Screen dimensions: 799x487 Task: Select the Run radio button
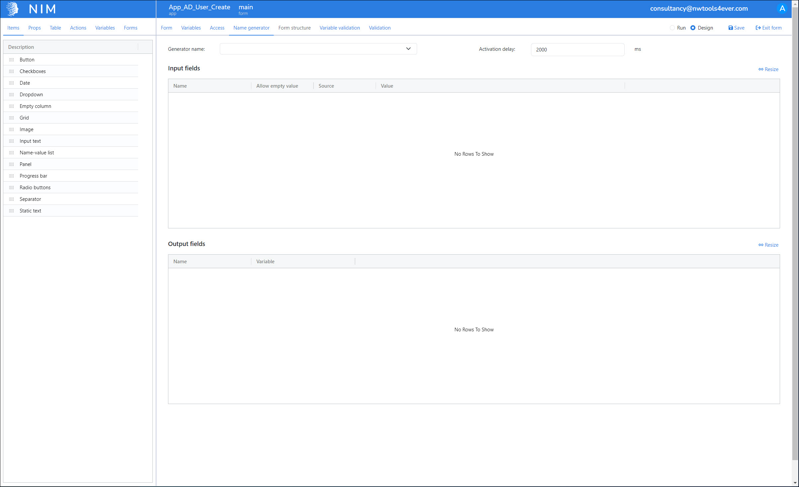(x=672, y=28)
